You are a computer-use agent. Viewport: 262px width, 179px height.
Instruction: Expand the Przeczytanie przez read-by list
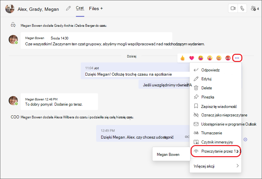click(x=216, y=151)
